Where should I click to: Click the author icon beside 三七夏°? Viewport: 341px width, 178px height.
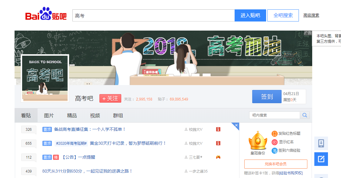click(x=186, y=157)
